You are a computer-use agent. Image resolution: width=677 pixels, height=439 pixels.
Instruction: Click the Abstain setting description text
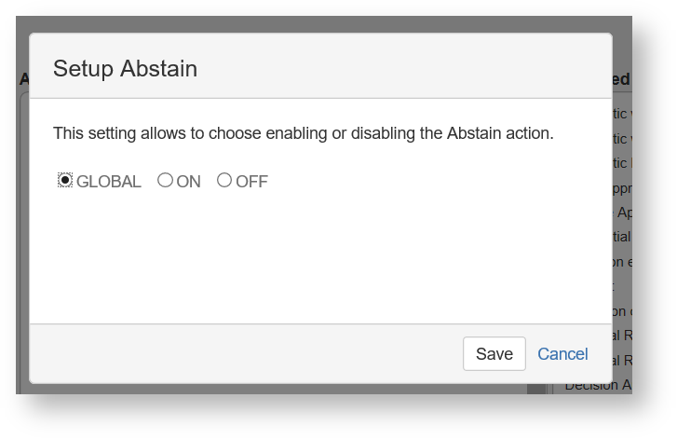[303, 133]
